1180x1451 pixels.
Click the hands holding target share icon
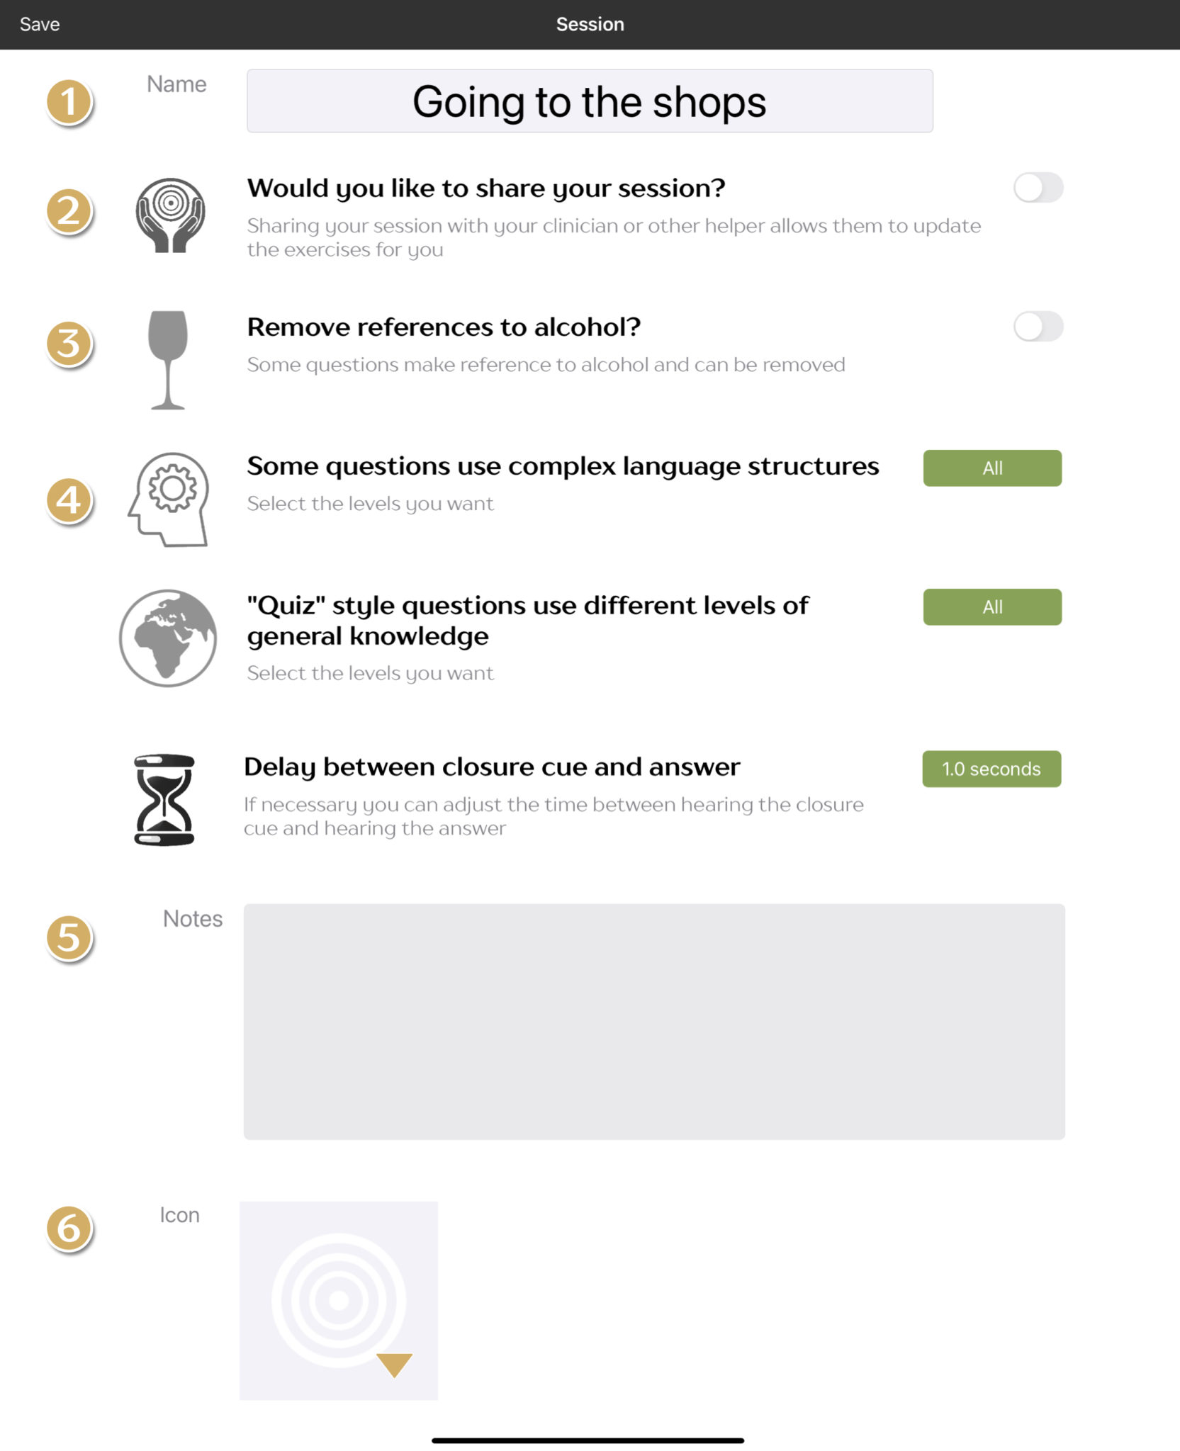[170, 215]
